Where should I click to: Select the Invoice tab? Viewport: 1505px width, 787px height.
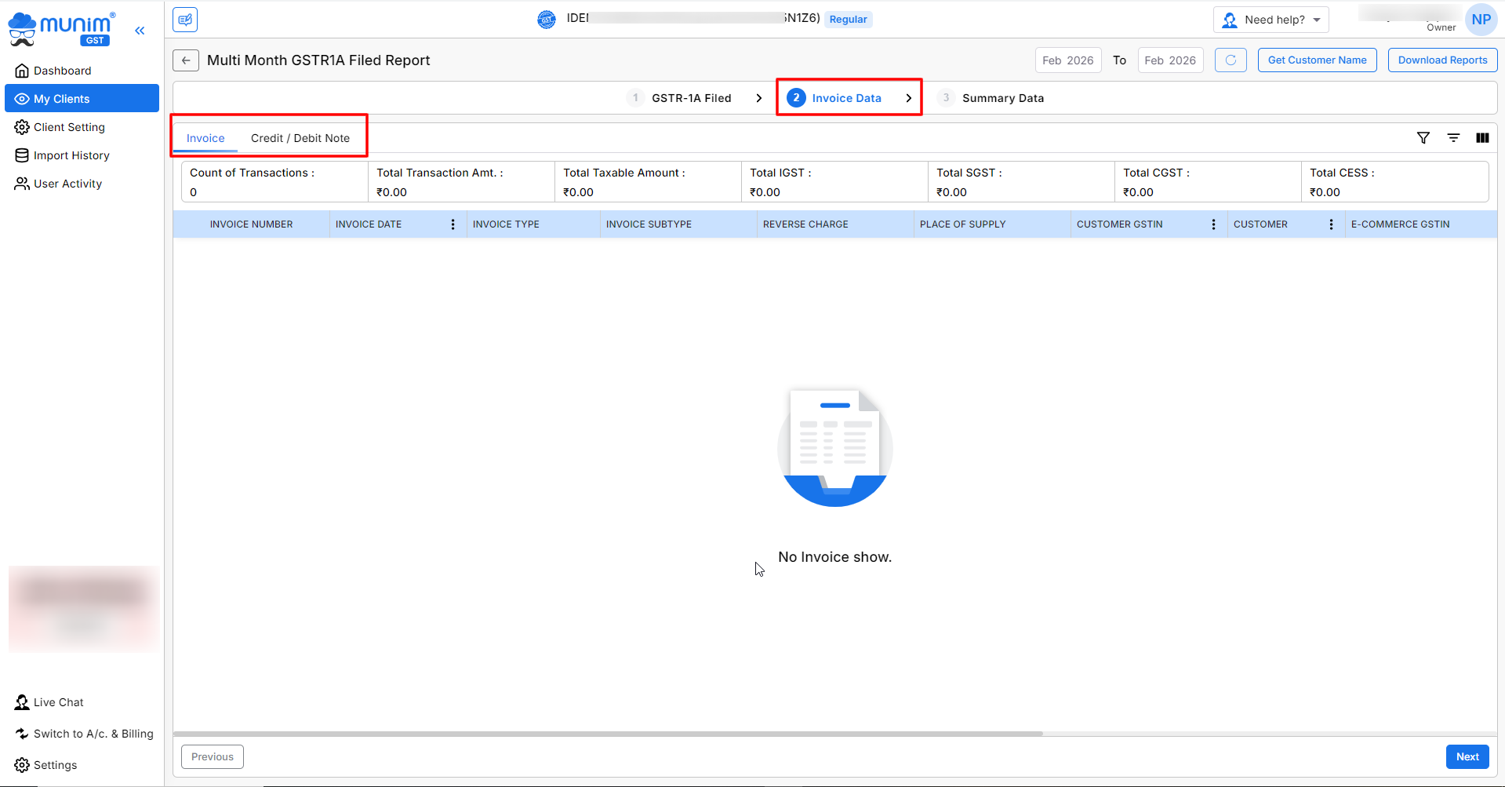pos(205,138)
